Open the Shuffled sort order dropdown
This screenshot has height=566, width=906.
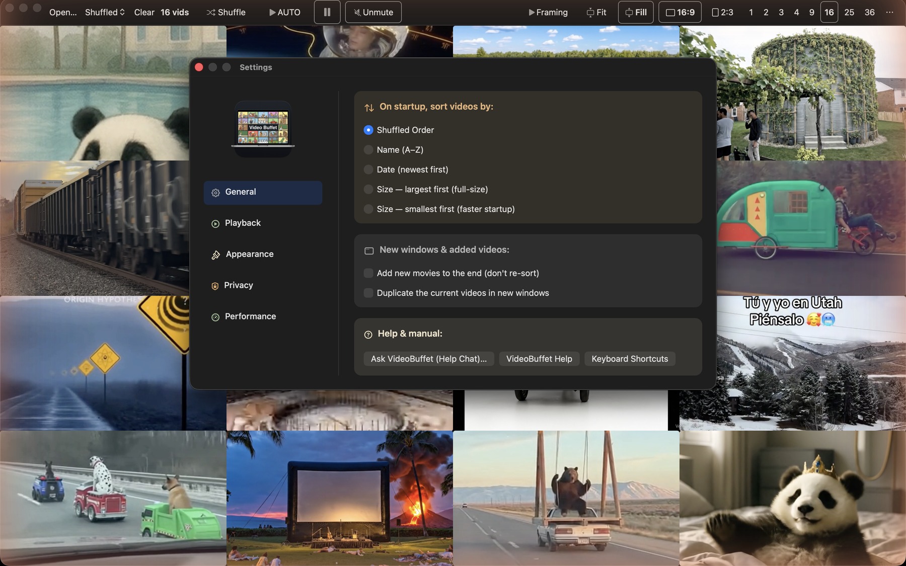pyautogui.click(x=105, y=12)
